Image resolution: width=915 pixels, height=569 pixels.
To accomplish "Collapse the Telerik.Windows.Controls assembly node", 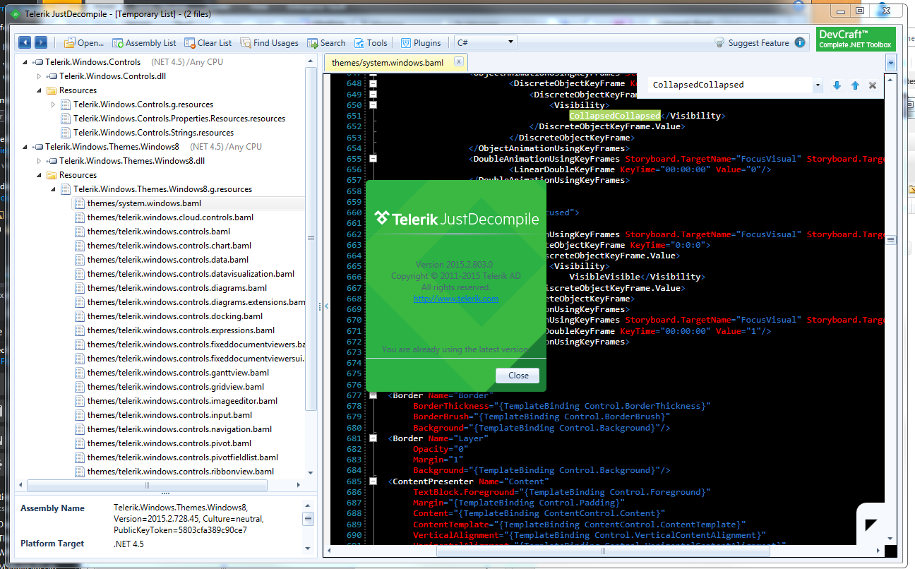I will coord(25,62).
